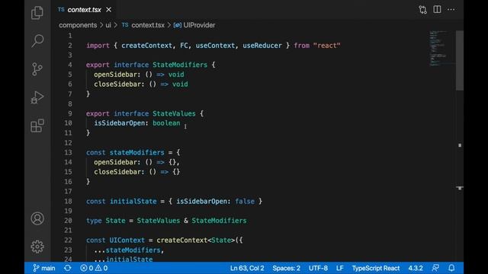Close the context.tsx tab

click(x=108, y=10)
